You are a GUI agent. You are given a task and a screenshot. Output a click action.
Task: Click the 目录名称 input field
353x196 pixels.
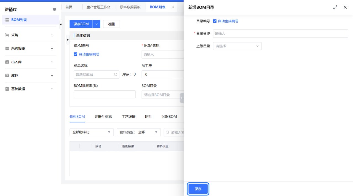pos(280,33)
